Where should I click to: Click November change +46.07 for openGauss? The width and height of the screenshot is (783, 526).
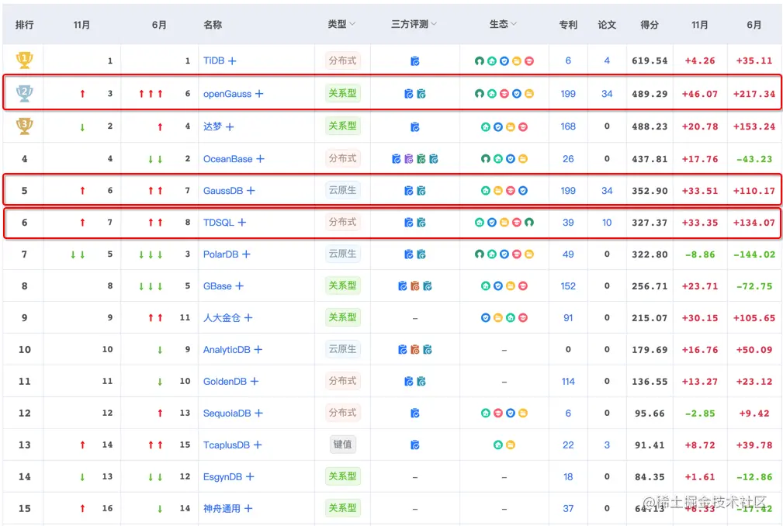pyautogui.click(x=700, y=94)
